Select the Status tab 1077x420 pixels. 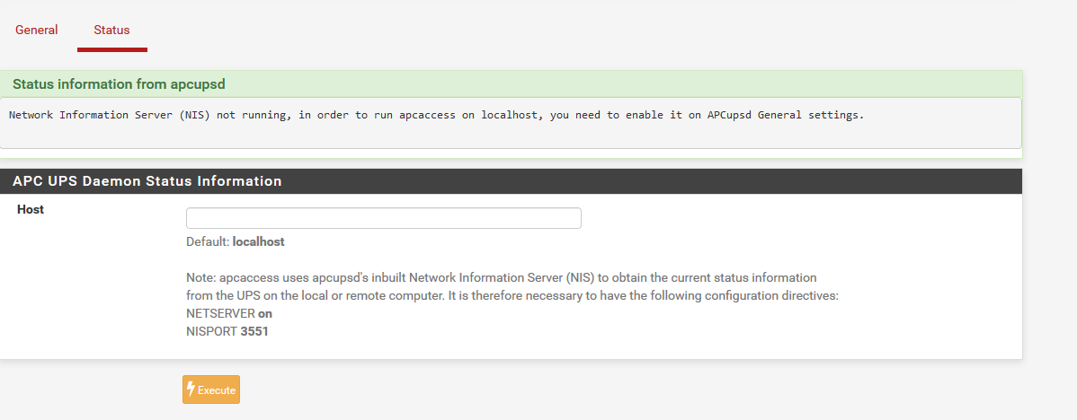tap(112, 31)
